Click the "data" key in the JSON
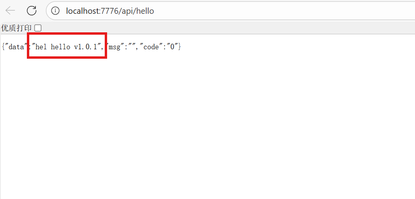 [x=16, y=47]
